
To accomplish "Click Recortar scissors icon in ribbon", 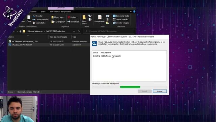I will click(x=34, y=16).
